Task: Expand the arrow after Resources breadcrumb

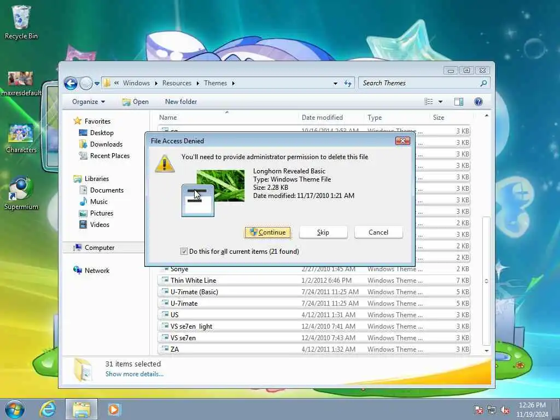Action: [197, 83]
